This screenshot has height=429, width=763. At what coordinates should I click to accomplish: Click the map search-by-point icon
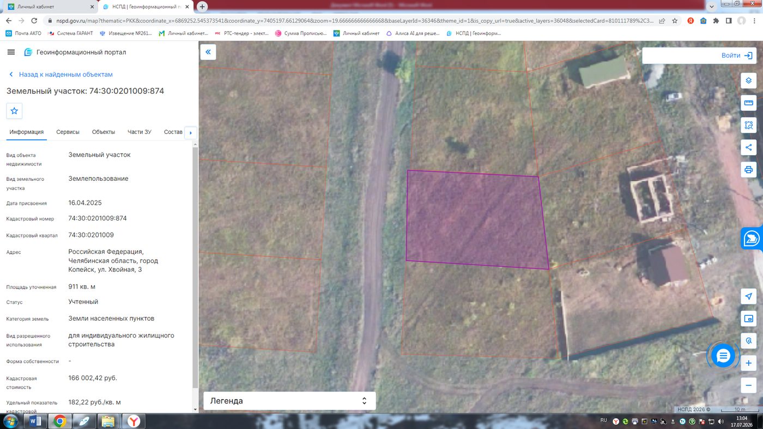[x=748, y=341]
